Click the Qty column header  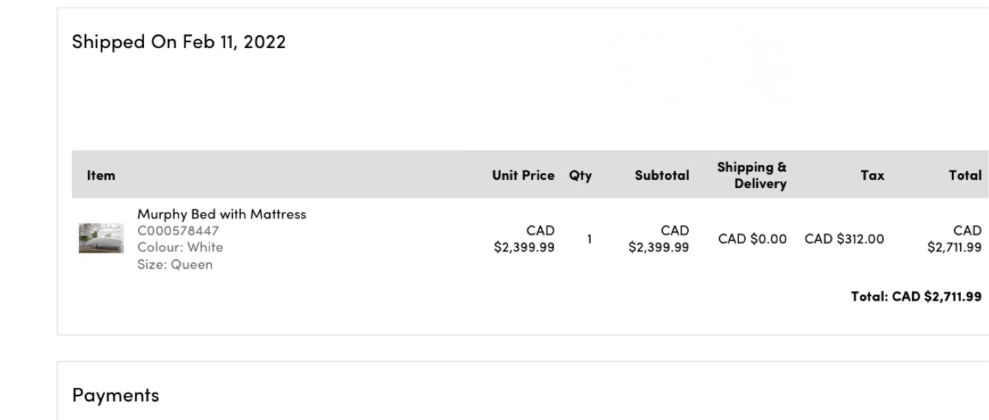580,175
